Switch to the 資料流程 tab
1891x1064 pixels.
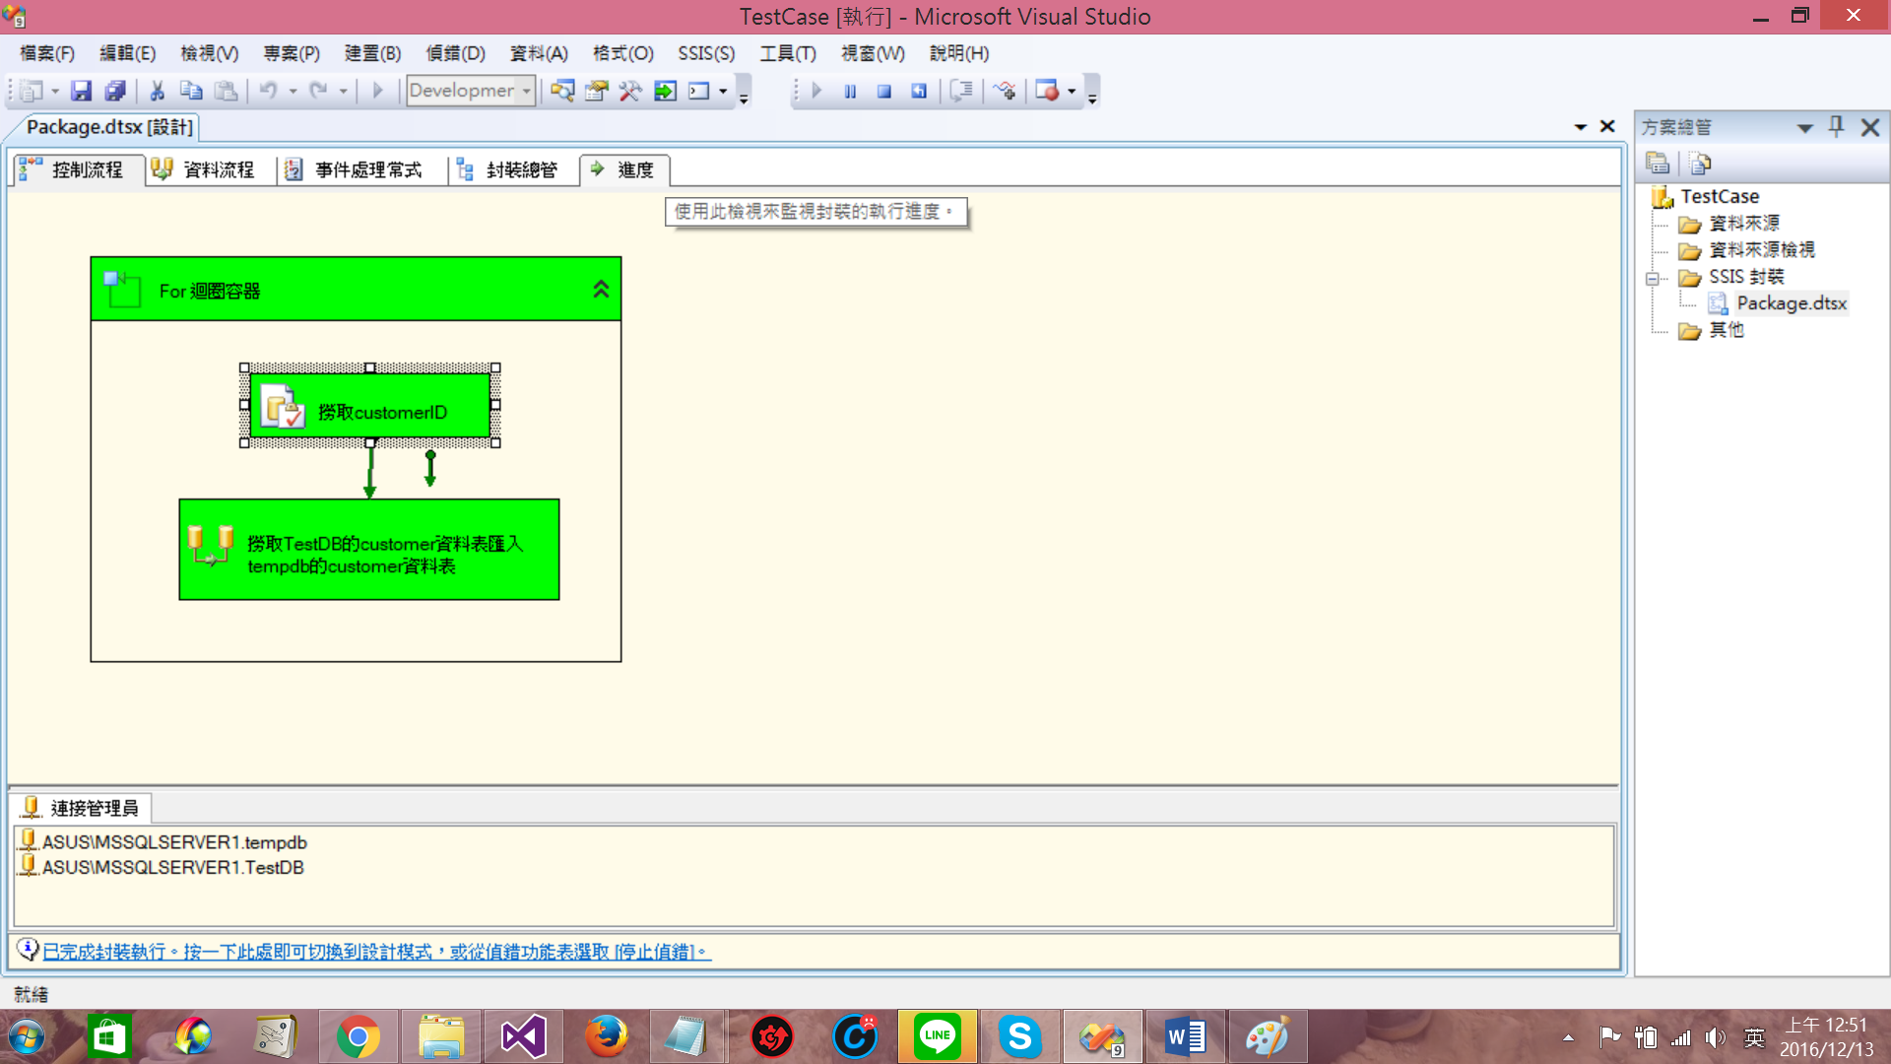tap(211, 169)
